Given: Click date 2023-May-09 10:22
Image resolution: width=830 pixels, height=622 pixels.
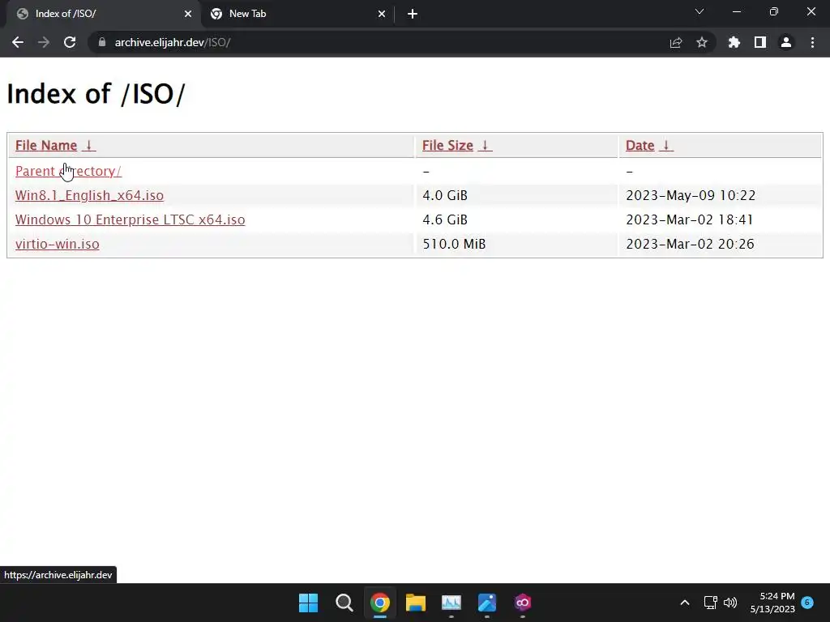Looking at the screenshot, I should click(x=691, y=196).
